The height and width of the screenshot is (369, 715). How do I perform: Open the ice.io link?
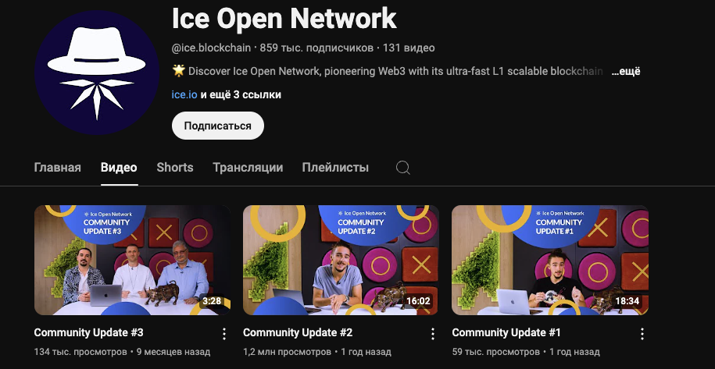tap(184, 94)
